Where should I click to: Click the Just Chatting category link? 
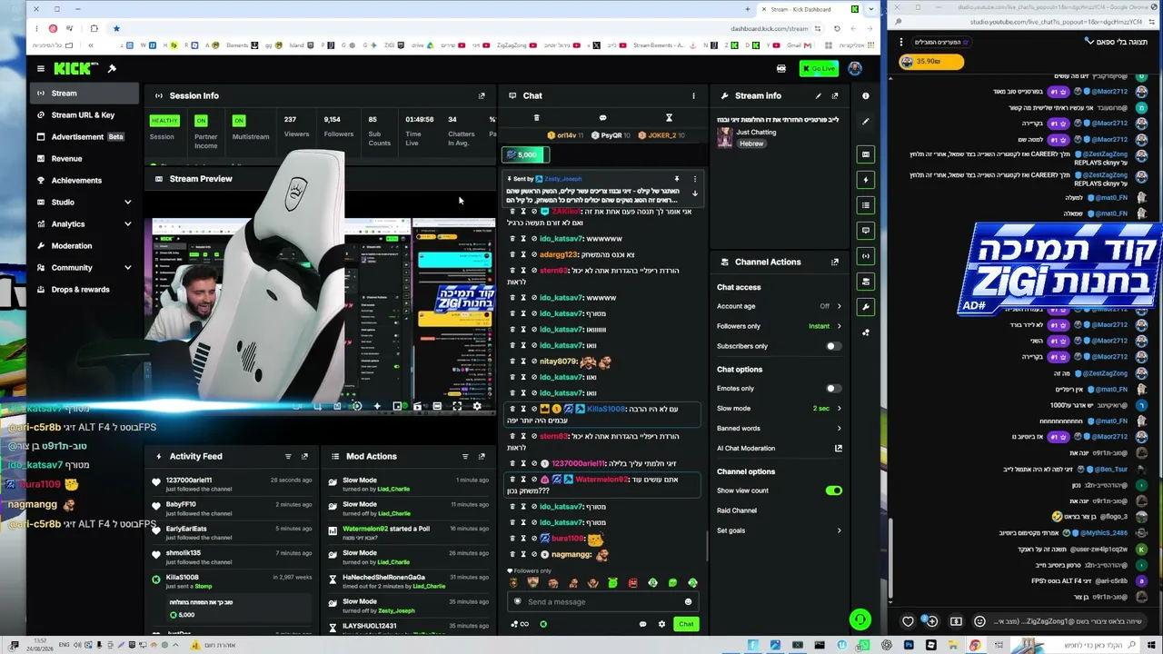756,133
